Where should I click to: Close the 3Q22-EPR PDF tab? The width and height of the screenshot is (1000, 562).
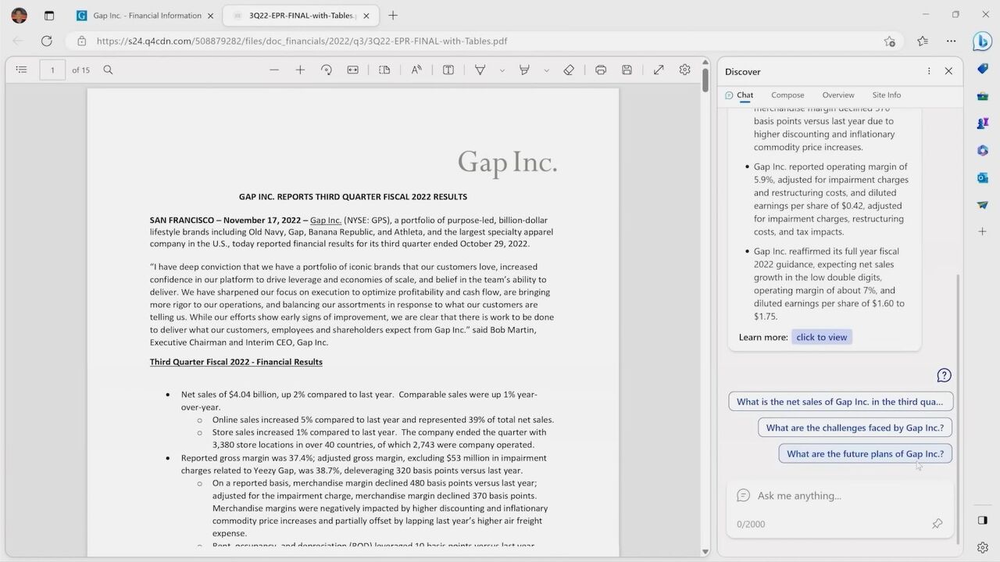coord(366,16)
